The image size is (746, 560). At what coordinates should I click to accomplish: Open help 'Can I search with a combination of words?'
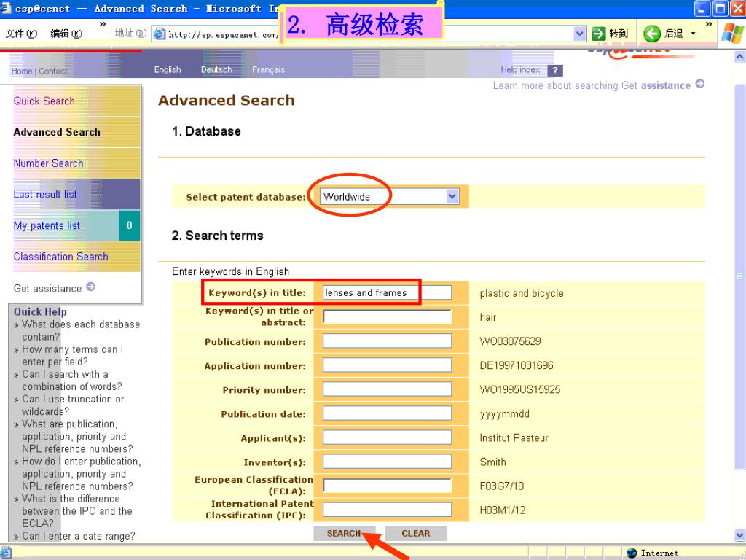(72, 380)
